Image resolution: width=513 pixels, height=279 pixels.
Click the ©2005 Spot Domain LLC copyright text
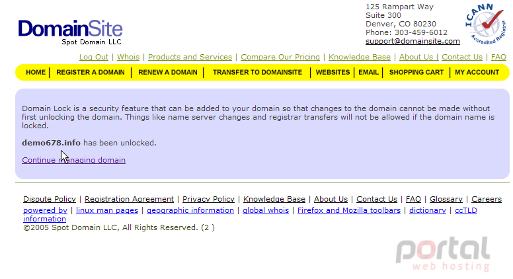(x=119, y=227)
